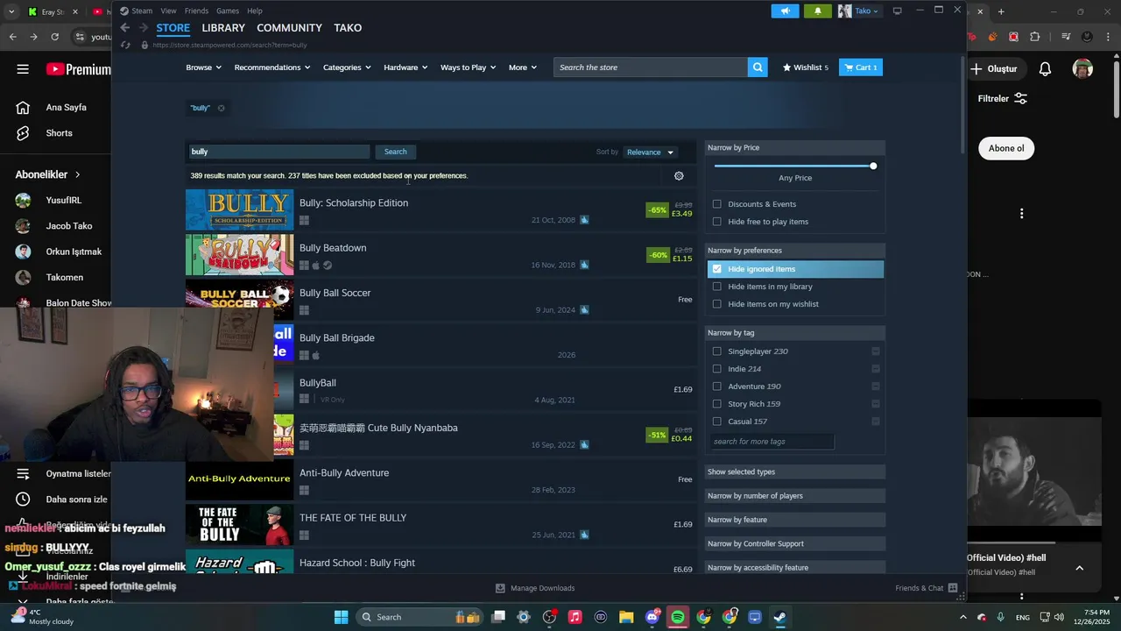Viewport: 1121px width, 631px height.
Task: Open the Friends menu
Action: point(196,11)
